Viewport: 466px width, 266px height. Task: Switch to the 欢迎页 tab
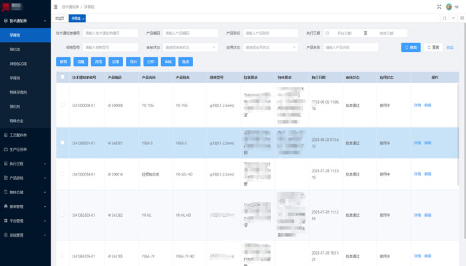coord(60,18)
